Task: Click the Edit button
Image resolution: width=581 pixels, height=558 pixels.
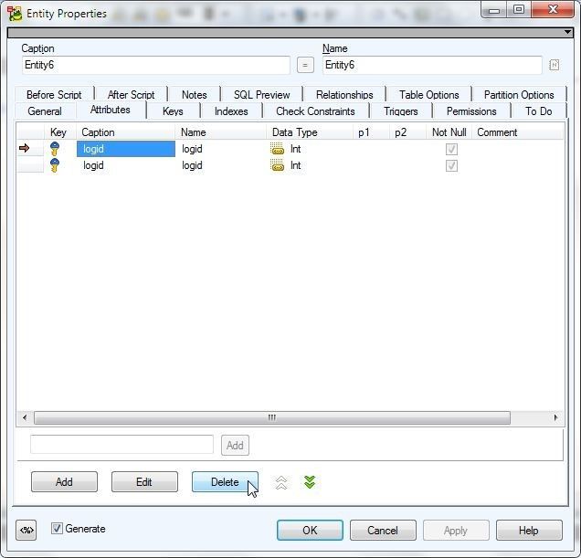Action: pyautogui.click(x=144, y=481)
